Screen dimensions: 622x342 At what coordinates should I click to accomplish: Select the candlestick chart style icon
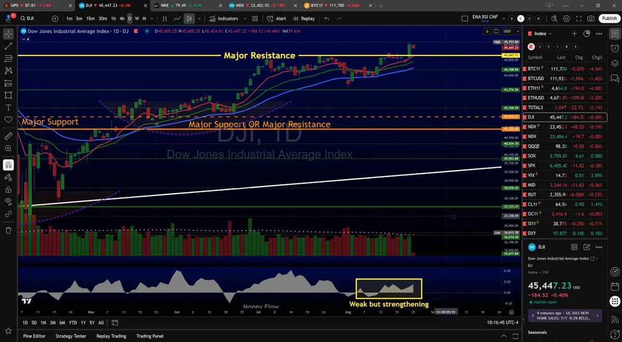tap(189, 18)
